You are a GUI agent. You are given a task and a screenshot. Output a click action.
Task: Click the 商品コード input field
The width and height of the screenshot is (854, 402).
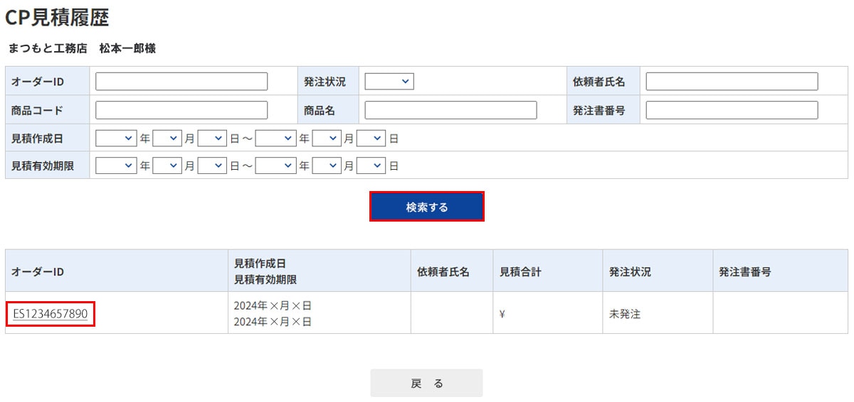coord(181,110)
